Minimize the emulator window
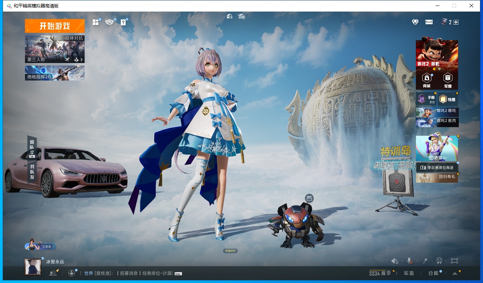This screenshot has height=283, width=483. [437, 6]
